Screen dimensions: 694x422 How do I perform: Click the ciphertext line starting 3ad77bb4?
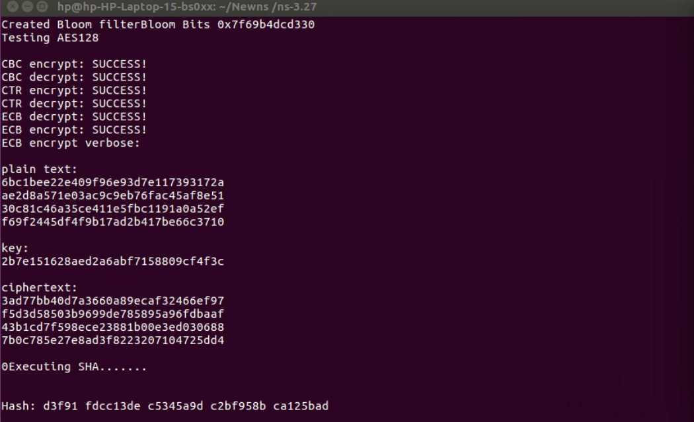point(113,301)
